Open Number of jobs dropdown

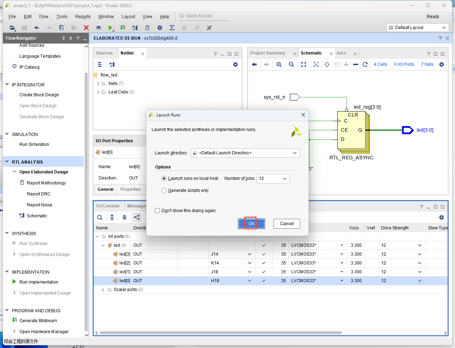click(273, 178)
